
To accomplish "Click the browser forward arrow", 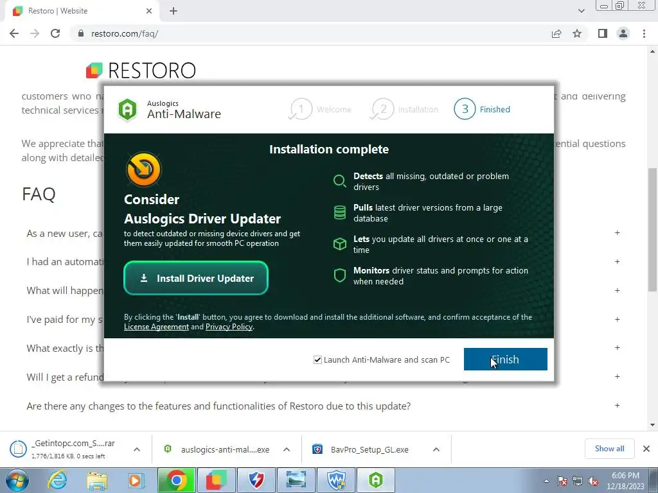I will 35,33.
